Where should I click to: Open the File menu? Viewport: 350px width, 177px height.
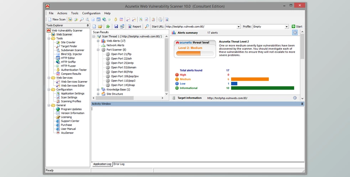tap(51, 13)
